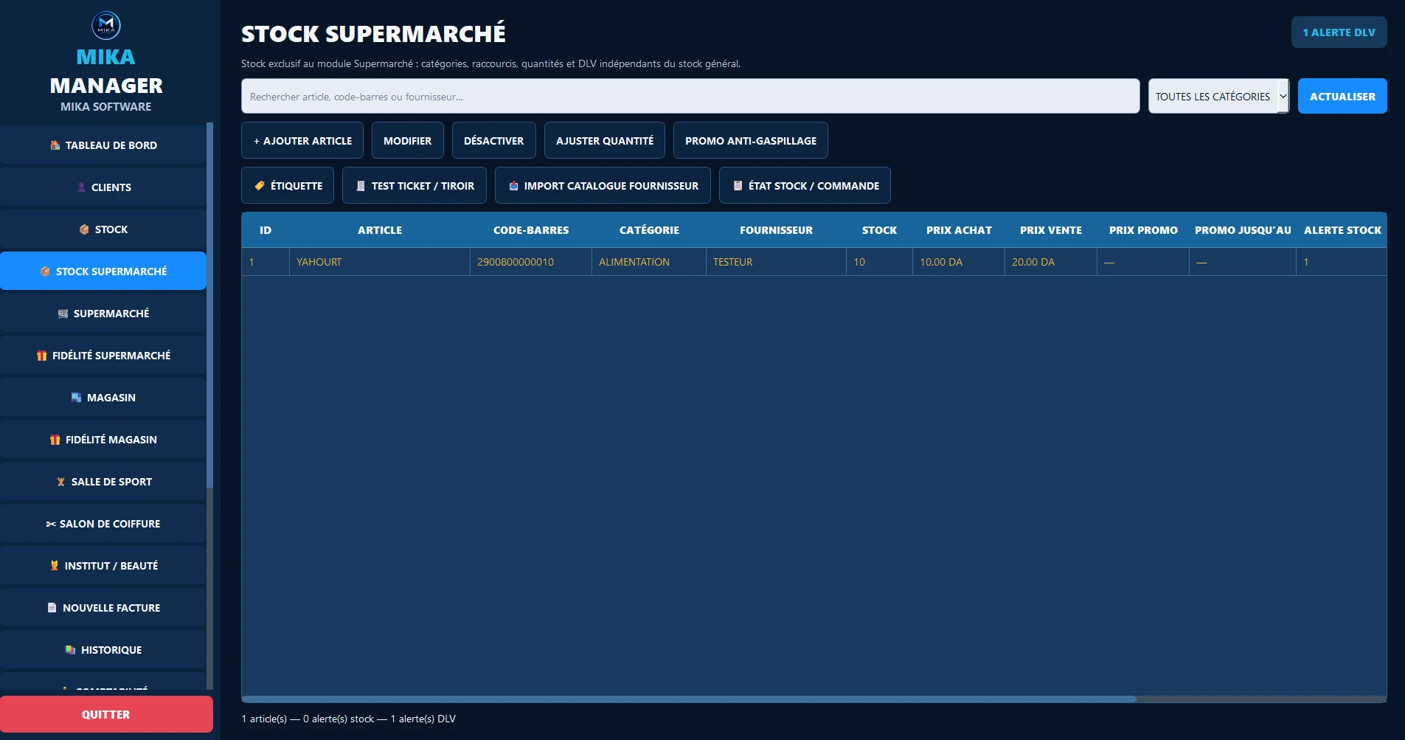Click the FOURNISSEUR column header
Screen dimensions: 1405x740
776,230
